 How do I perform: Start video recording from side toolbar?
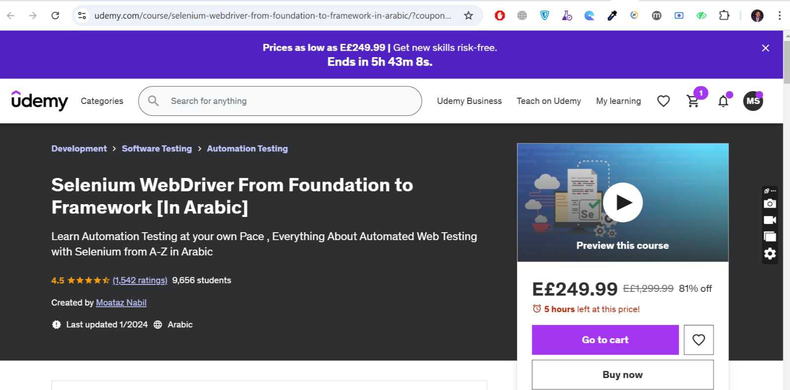(770, 220)
